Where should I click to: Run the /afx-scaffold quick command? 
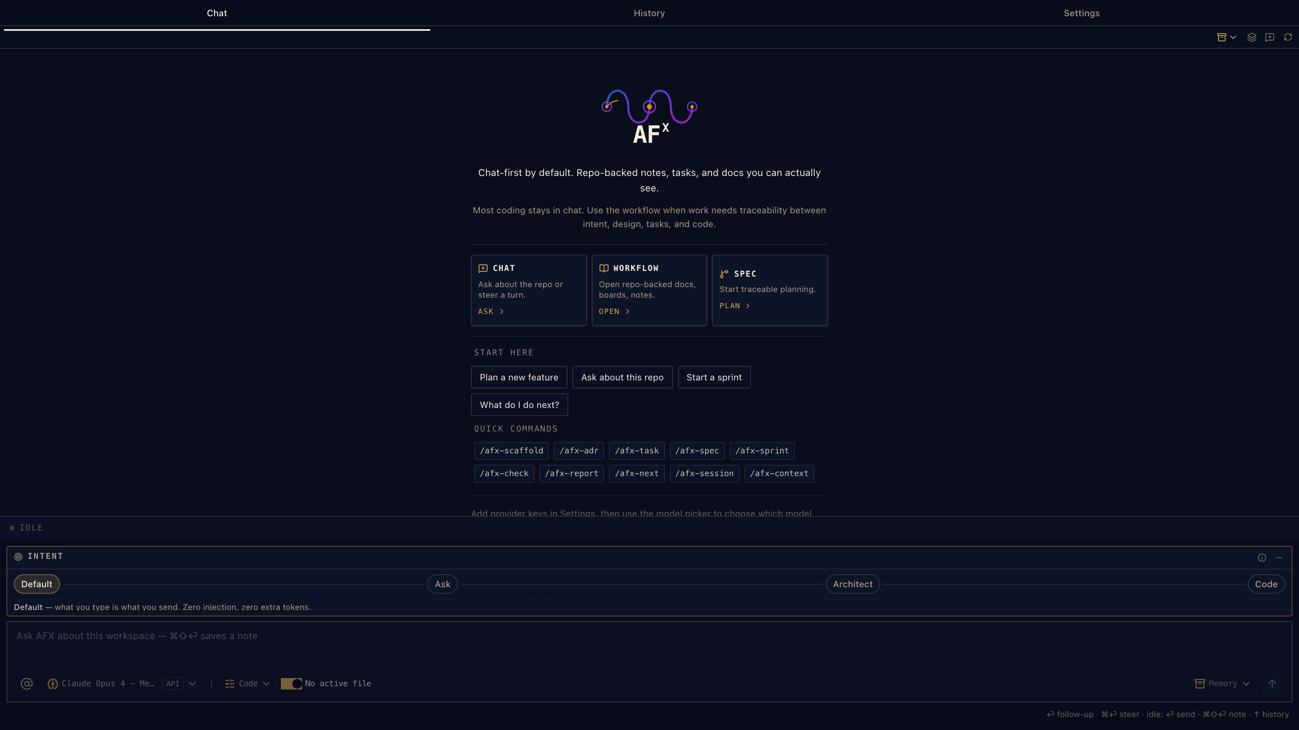pyautogui.click(x=511, y=451)
